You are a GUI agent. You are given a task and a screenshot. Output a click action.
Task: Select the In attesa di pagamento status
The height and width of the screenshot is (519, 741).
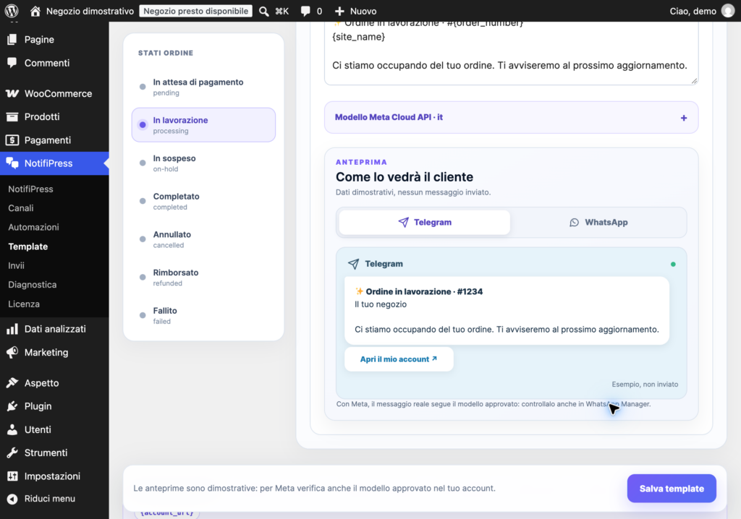tap(203, 87)
